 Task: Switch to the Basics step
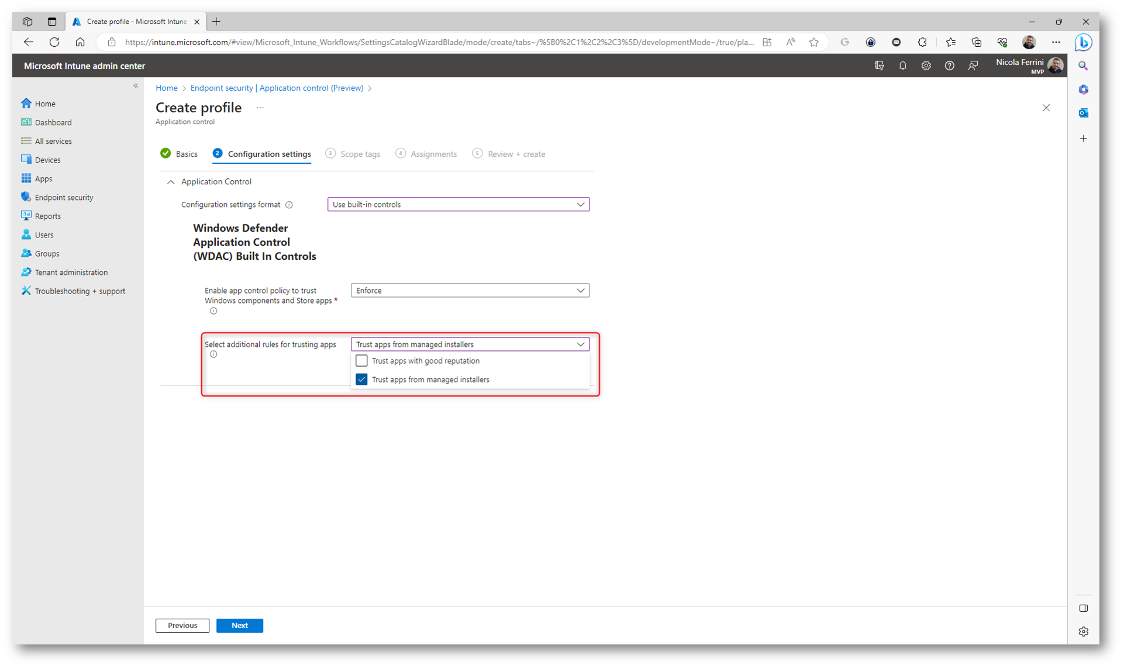[x=179, y=154]
